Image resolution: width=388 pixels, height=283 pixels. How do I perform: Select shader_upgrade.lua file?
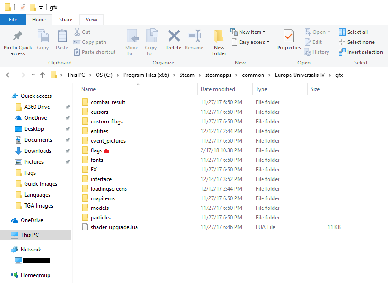[114, 227]
